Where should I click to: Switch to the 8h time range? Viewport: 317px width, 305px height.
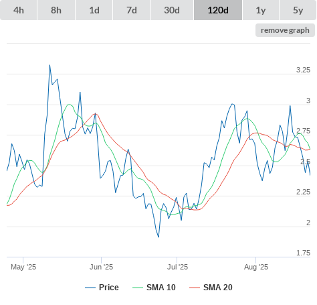point(56,10)
